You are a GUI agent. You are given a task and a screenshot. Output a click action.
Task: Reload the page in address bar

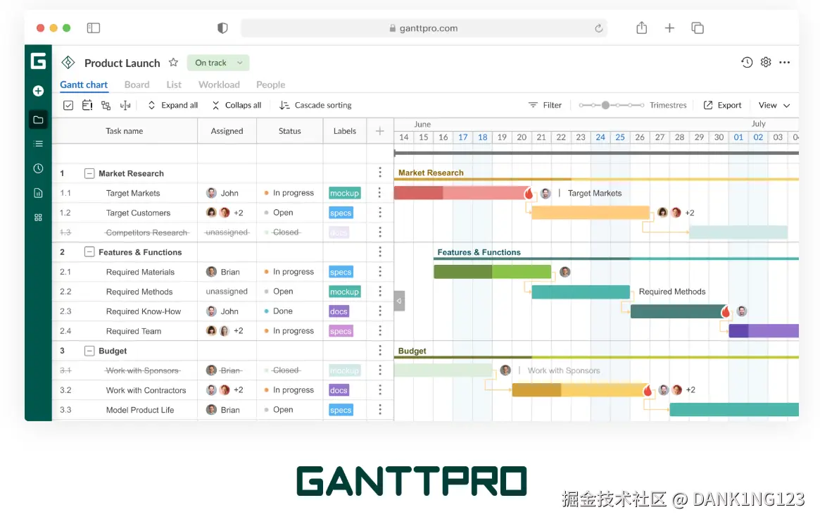[599, 28]
